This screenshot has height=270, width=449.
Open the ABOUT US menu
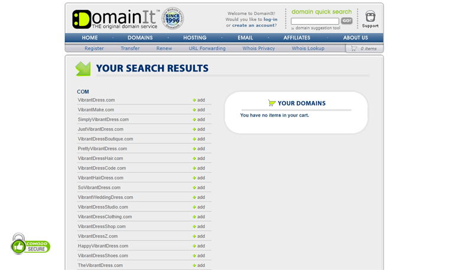pos(356,37)
